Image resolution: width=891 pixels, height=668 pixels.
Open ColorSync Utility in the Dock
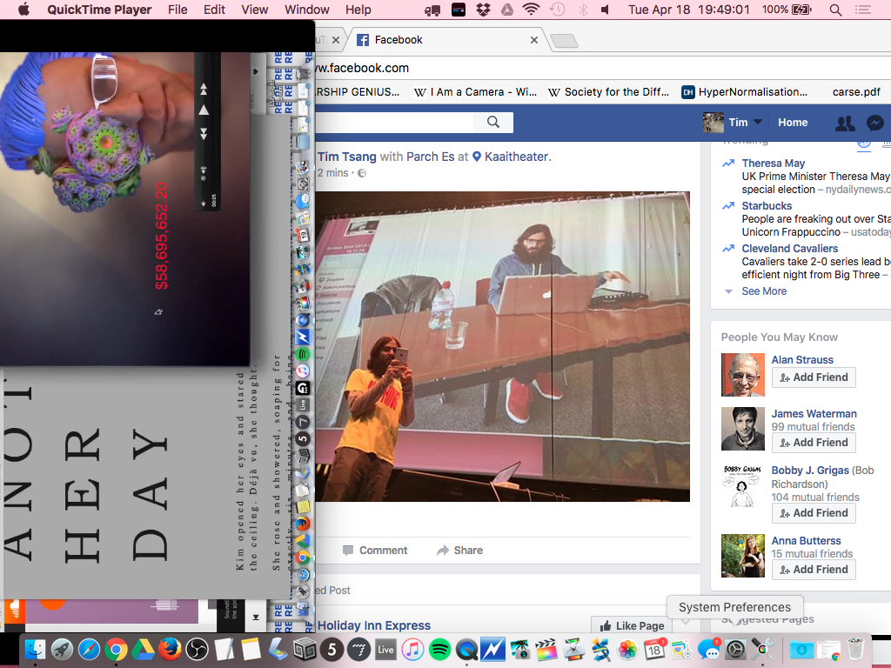(x=762, y=649)
